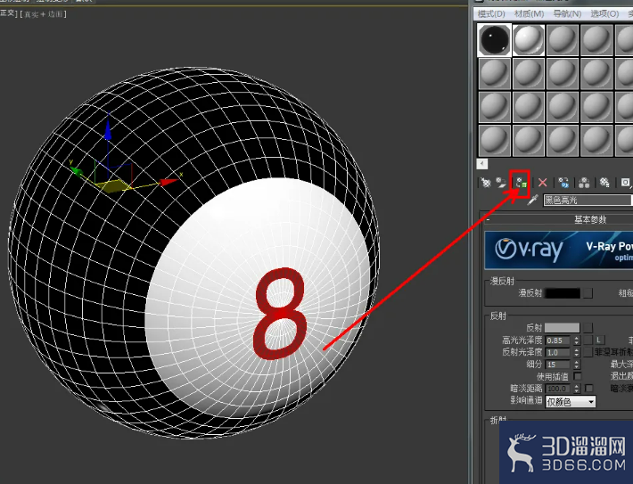Click map button beside 反射 swatch
633x484 pixels.
coord(588,327)
